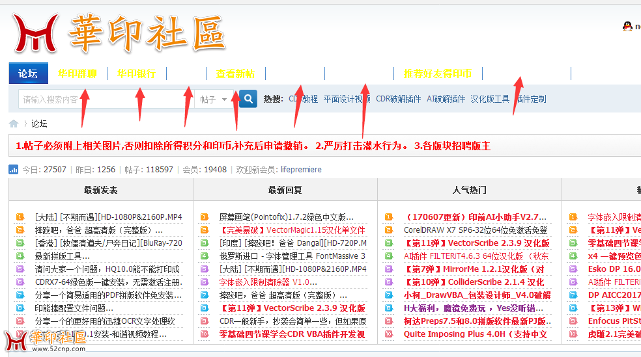The width and height of the screenshot is (641, 357).
Task: Open the 推荐好友得印币 menu item
Action: click(437, 74)
